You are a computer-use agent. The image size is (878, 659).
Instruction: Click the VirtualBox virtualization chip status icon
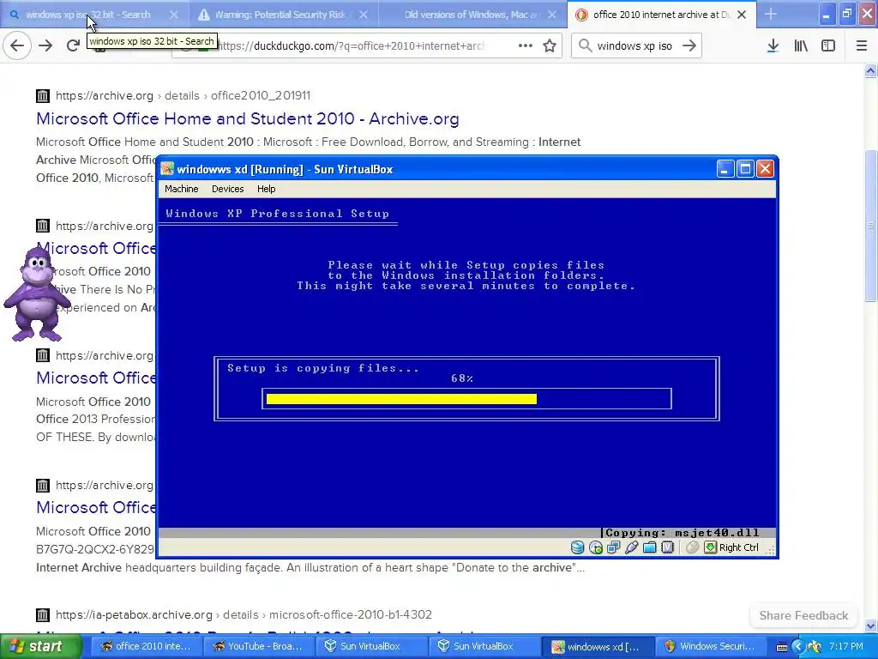[x=667, y=547]
